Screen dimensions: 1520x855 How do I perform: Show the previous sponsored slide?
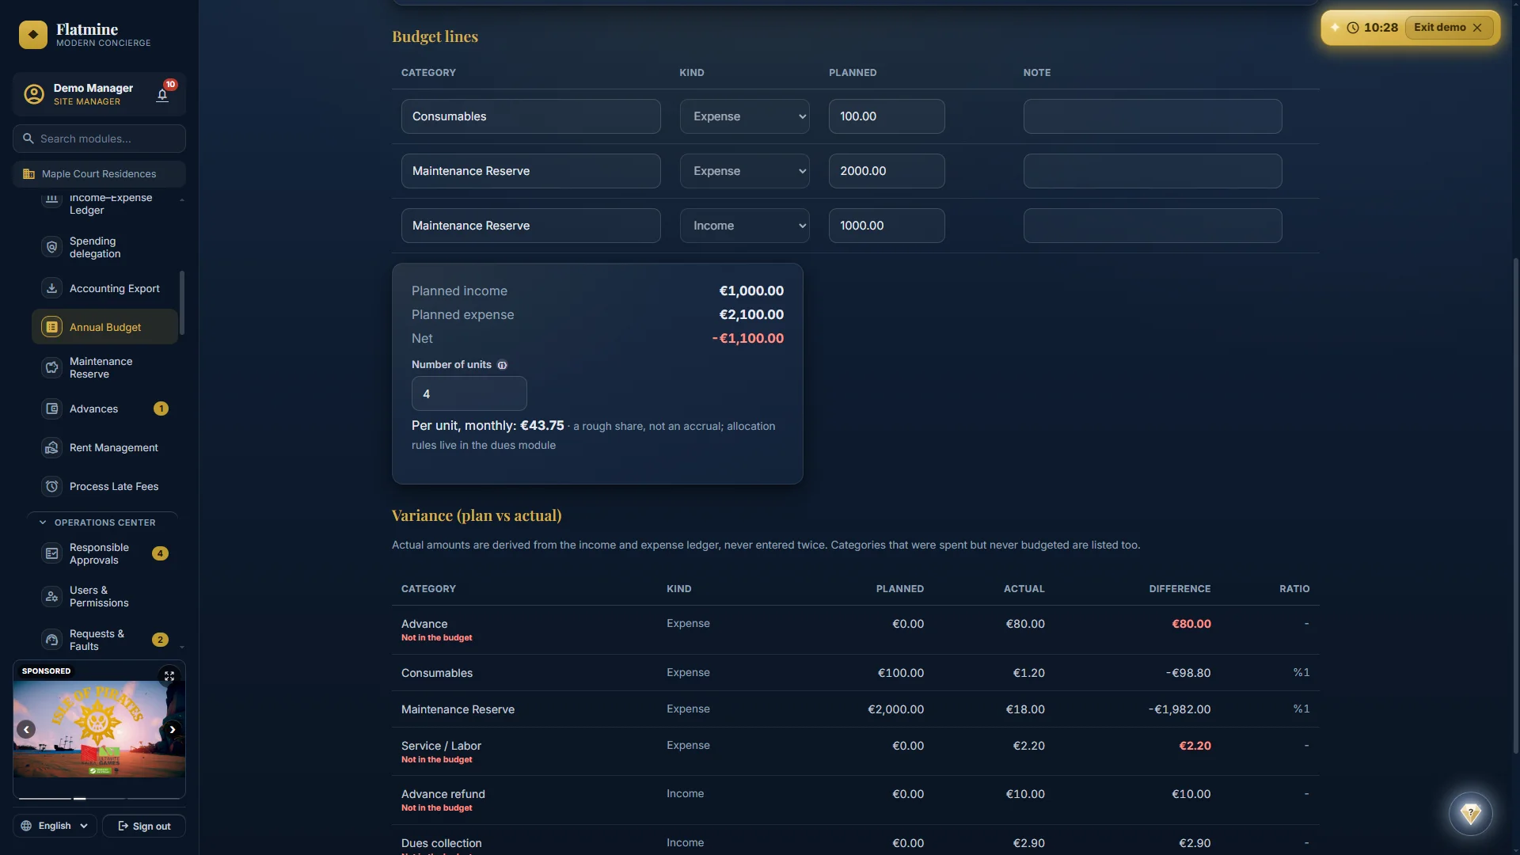pyautogui.click(x=26, y=729)
